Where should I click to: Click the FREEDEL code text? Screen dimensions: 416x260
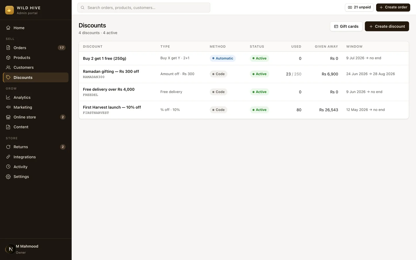90,95
